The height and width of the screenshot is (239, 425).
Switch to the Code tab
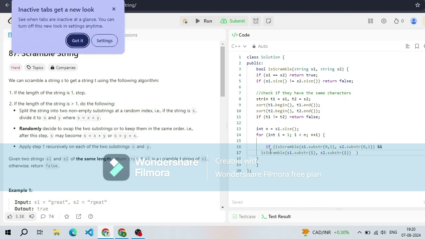pyautogui.click(x=241, y=35)
